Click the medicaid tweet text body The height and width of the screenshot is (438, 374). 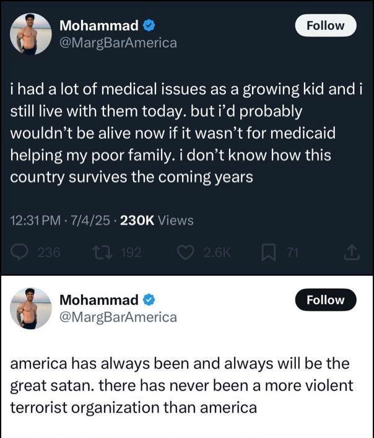click(x=186, y=134)
